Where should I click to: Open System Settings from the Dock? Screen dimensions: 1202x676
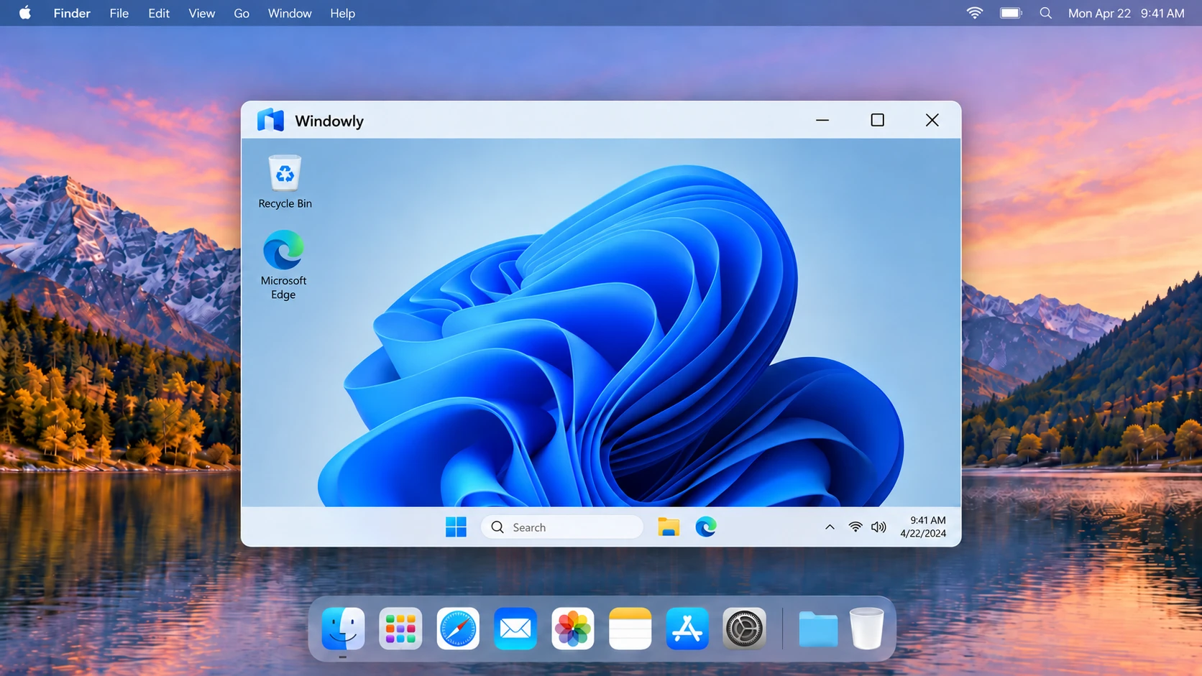(x=745, y=629)
